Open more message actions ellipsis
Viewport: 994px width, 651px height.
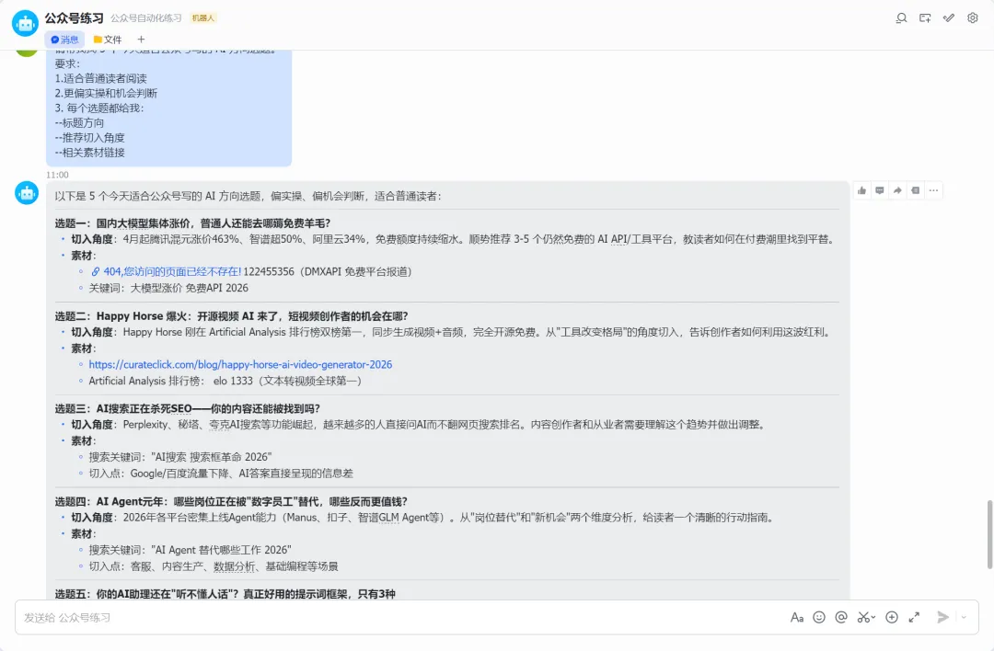click(x=934, y=190)
